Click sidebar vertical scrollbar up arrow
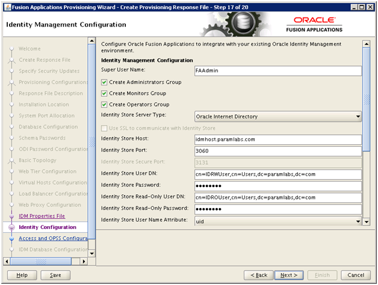The height and width of the screenshot is (285, 378). point(92,41)
